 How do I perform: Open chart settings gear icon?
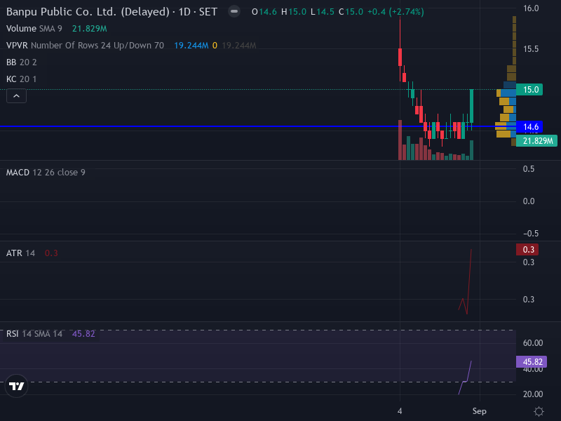539,411
